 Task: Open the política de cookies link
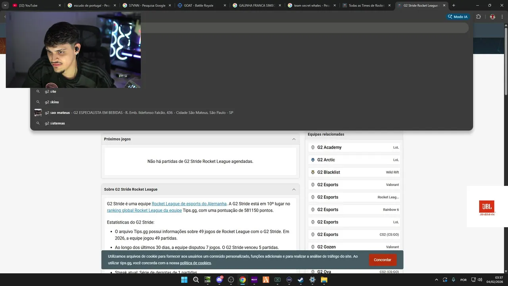(x=195, y=263)
